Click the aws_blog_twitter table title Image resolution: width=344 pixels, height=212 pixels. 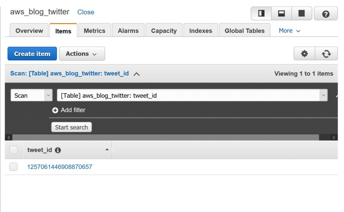coord(40,12)
